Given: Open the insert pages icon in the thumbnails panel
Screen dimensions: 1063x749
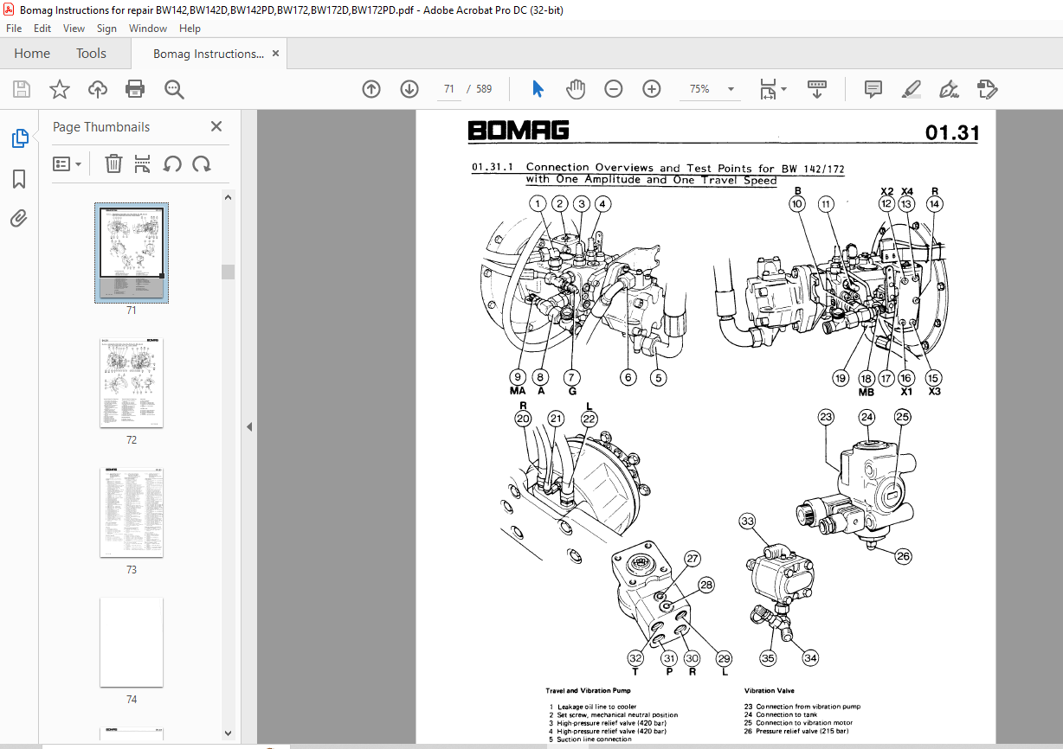Looking at the screenshot, I should pyautogui.click(x=143, y=163).
